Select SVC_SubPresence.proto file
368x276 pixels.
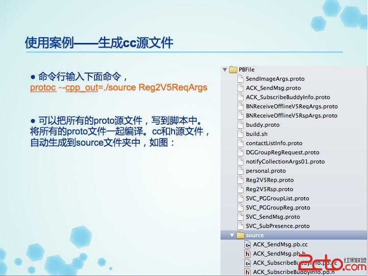pos(278,226)
